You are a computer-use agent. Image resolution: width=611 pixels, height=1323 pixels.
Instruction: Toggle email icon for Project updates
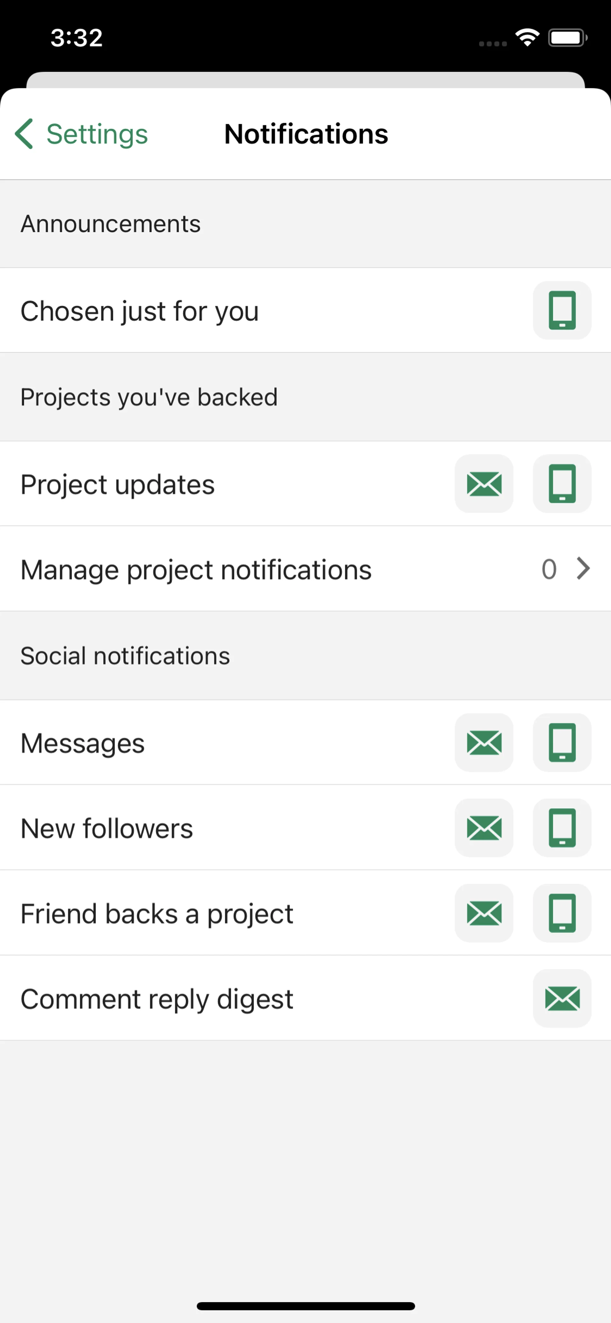pyautogui.click(x=484, y=484)
